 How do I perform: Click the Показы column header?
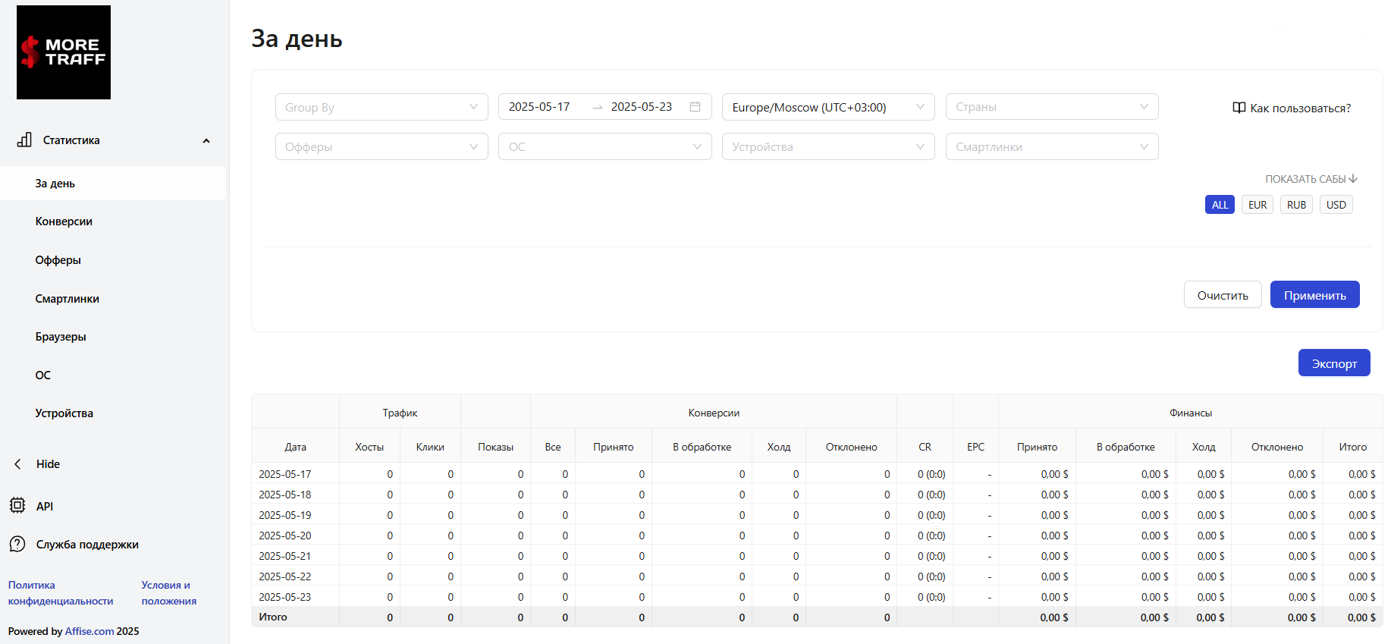(x=495, y=447)
